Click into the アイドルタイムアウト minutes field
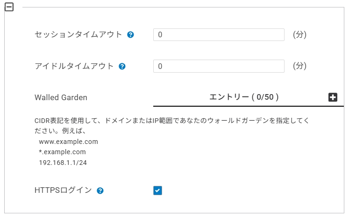 coord(219,66)
